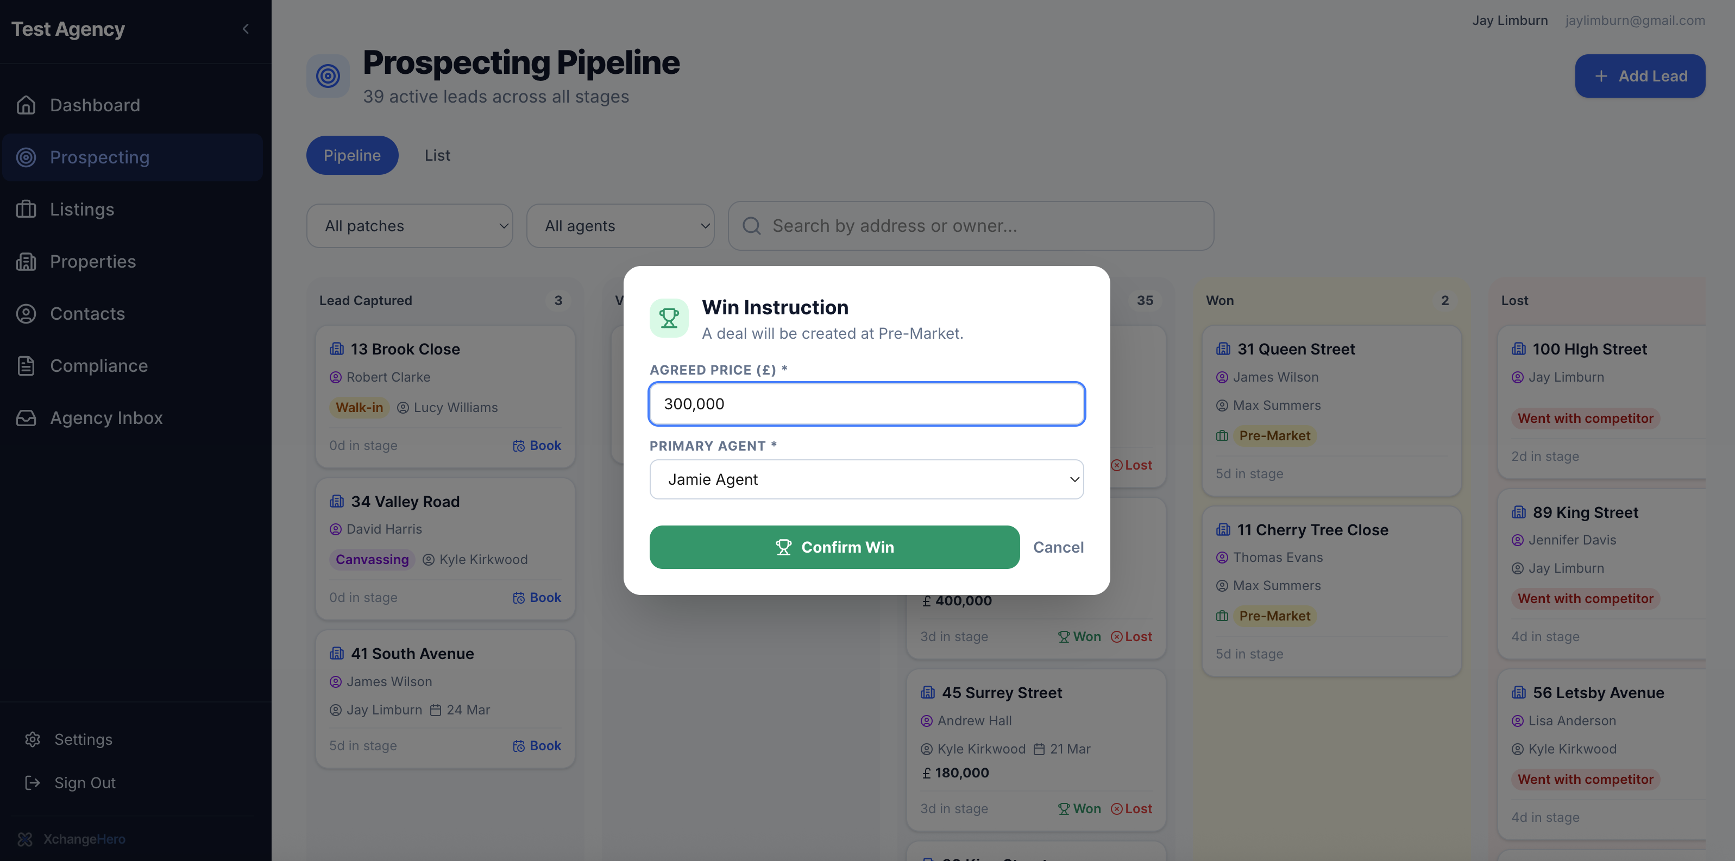Click the Contacts person icon
The width and height of the screenshot is (1735, 861).
[x=26, y=314]
